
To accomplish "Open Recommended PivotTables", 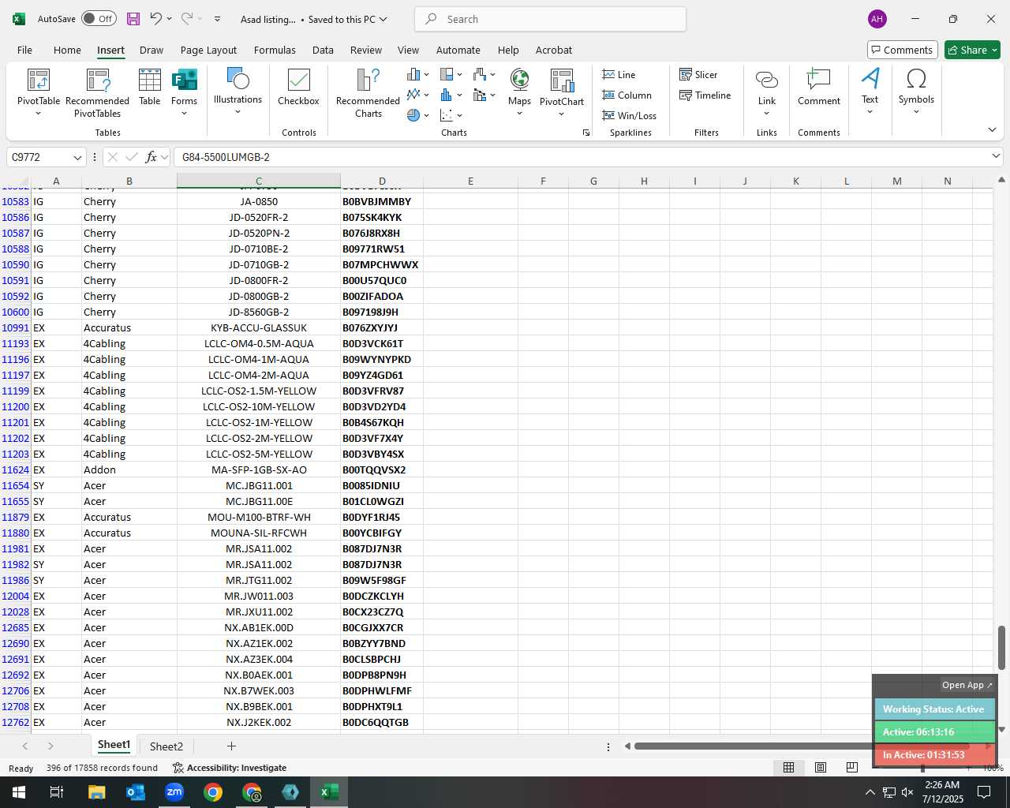I will pos(97,93).
